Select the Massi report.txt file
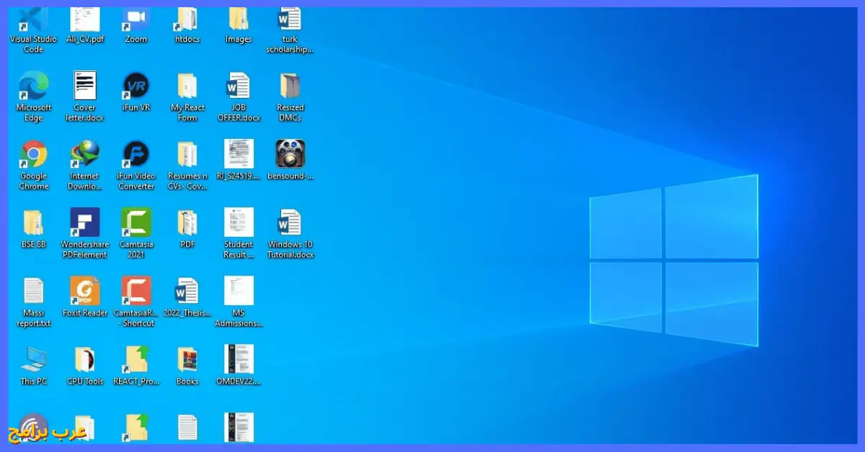This screenshot has width=865, height=452. pyautogui.click(x=33, y=302)
